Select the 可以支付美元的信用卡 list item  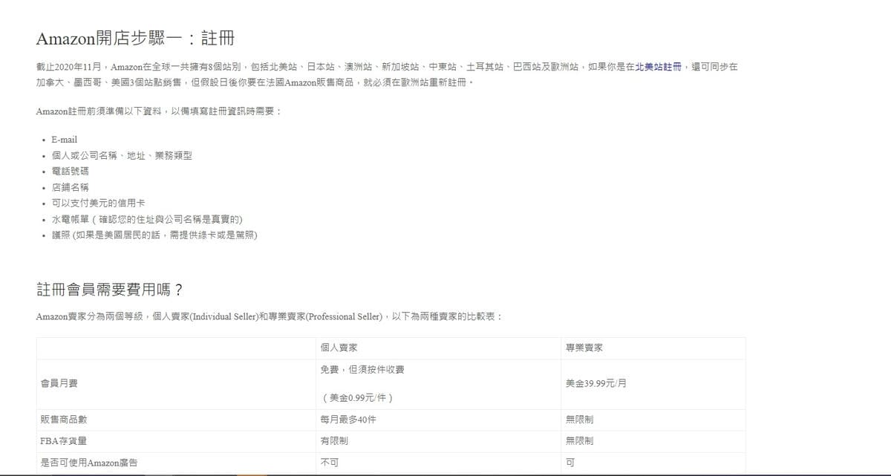99,202
